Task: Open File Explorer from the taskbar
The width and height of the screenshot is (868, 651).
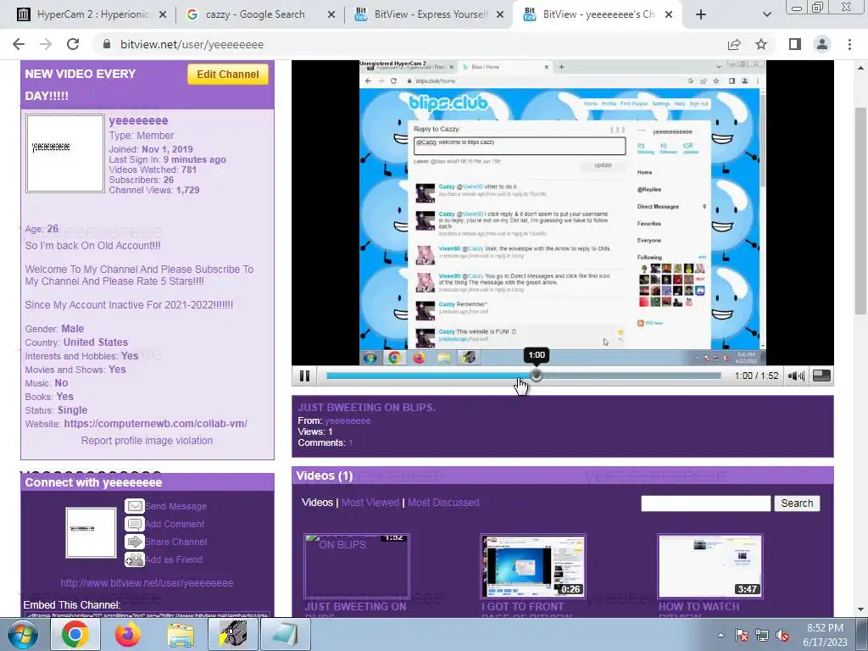Action: [181, 635]
